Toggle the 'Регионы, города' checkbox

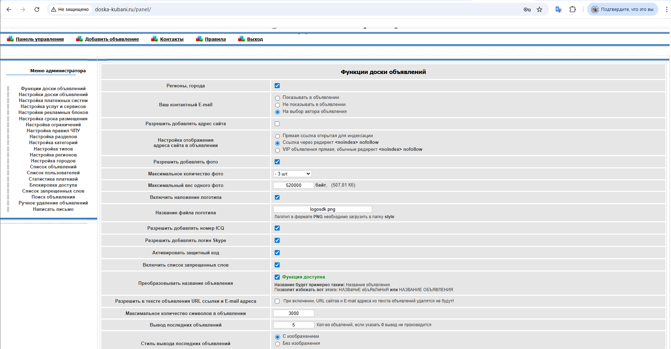point(277,86)
